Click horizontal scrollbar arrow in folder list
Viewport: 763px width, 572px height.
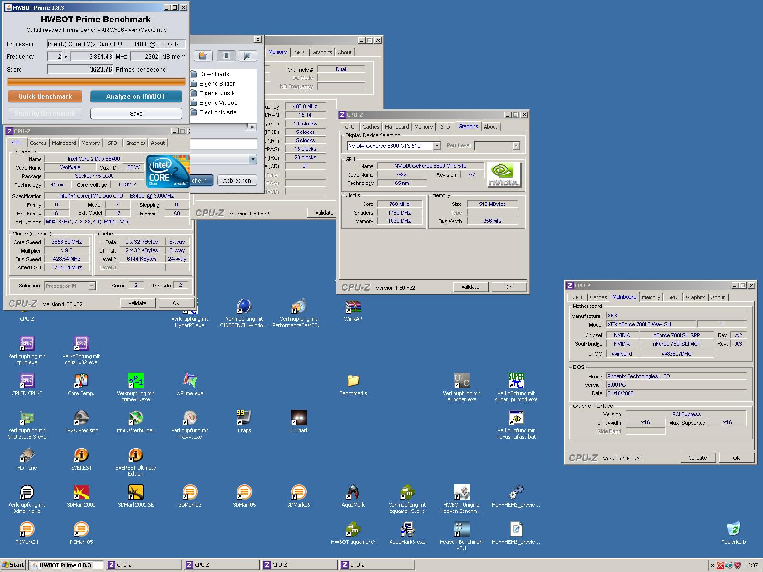(x=252, y=127)
